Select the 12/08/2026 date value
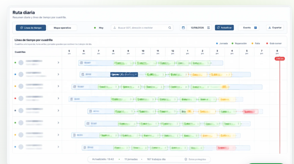This screenshot has height=164, width=294. pyautogui.click(x=197, y=28)
